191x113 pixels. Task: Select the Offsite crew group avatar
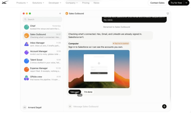(26, 78)
